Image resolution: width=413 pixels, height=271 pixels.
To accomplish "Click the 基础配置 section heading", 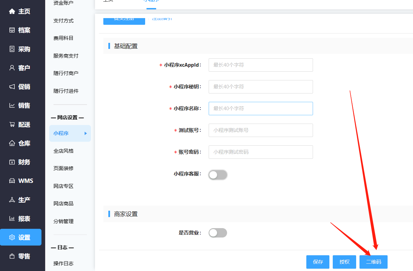I will tap(126, 46).
